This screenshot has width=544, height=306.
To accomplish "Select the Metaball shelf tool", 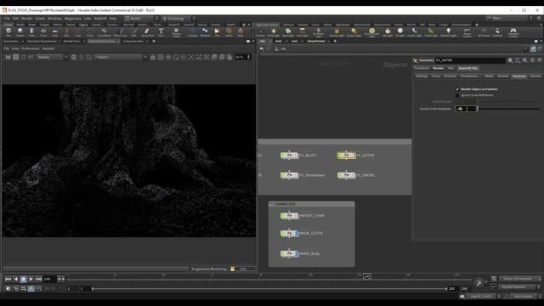I will pos(205,32).
